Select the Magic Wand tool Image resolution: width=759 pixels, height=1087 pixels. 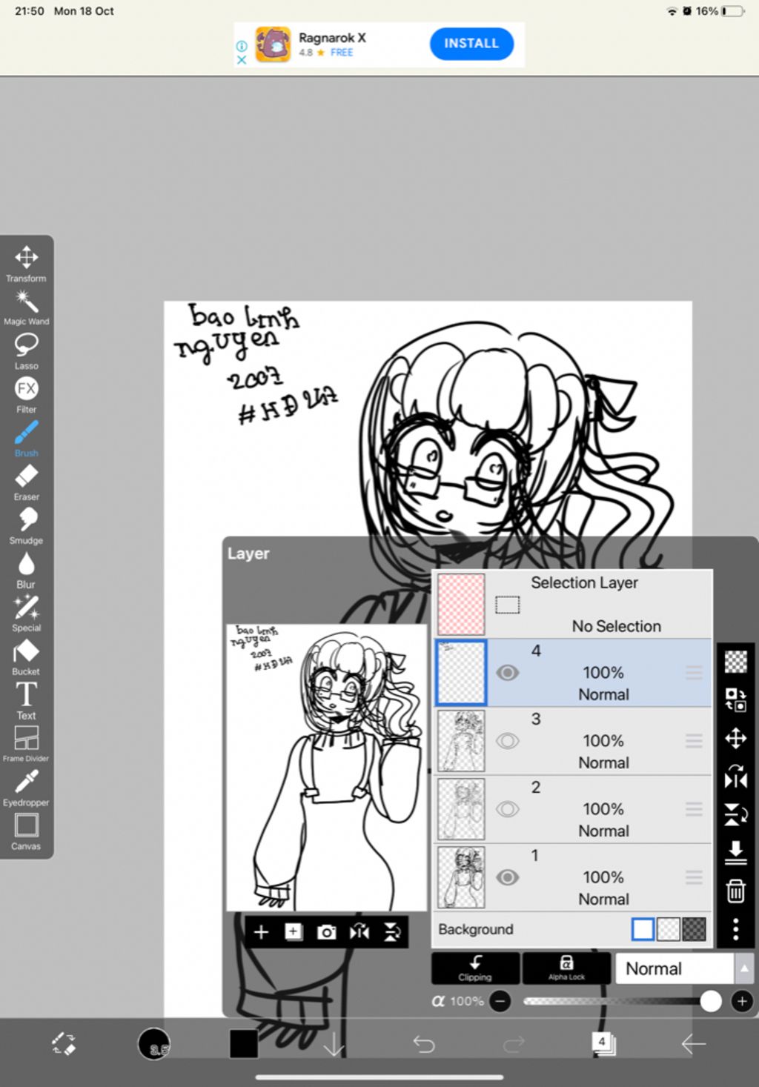(x=27, y=308)
